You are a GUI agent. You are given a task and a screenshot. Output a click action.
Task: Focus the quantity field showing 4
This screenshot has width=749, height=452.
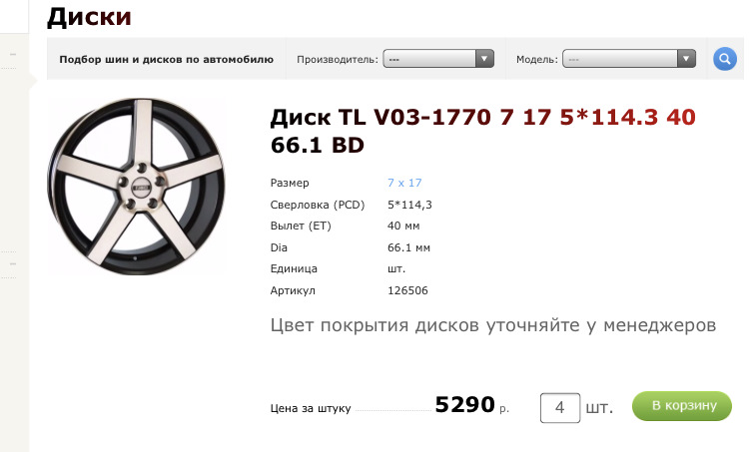560,408
